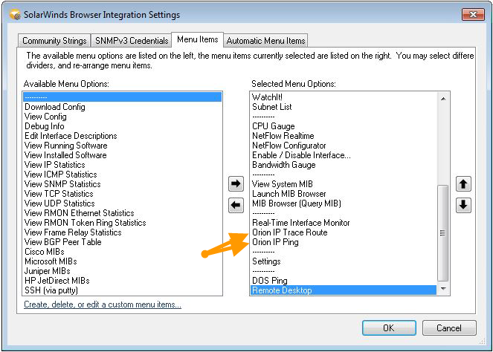
Task: Select Orion IP Ping
Action: coord(344,242)
